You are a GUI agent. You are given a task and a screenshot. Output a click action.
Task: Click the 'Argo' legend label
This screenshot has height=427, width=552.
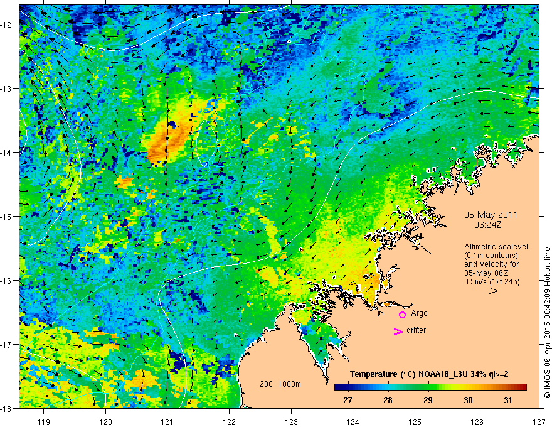[419, 313]
